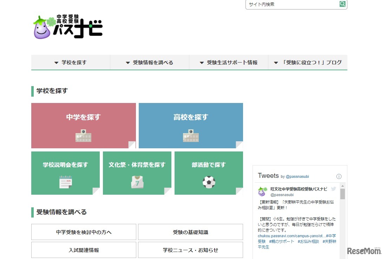The width and height of the screenshot is (386, 259).
Task: Click the パスナビ eggplant logo
Action: point(68,27)
